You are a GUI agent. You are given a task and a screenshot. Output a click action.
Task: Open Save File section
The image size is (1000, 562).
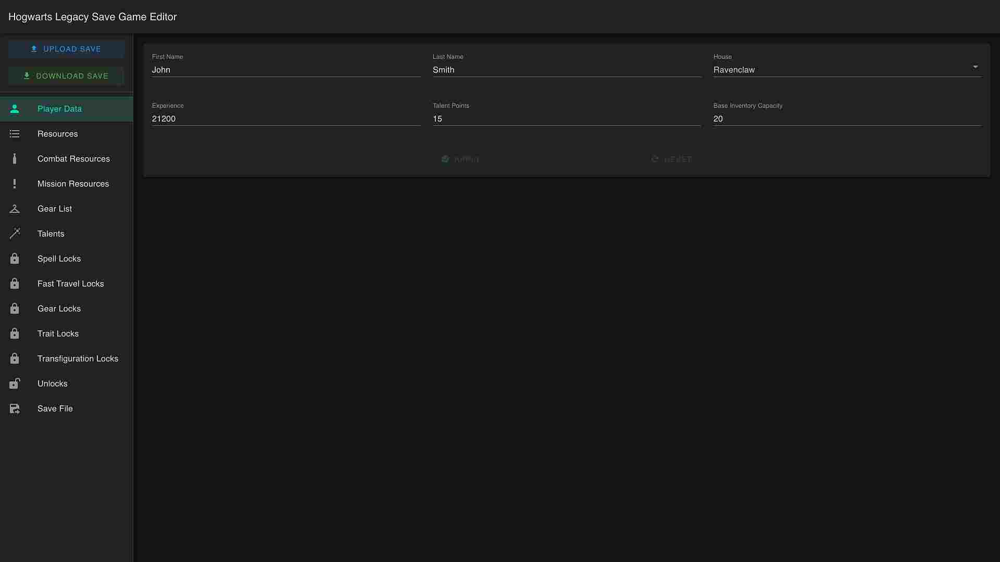click(67, 408)
